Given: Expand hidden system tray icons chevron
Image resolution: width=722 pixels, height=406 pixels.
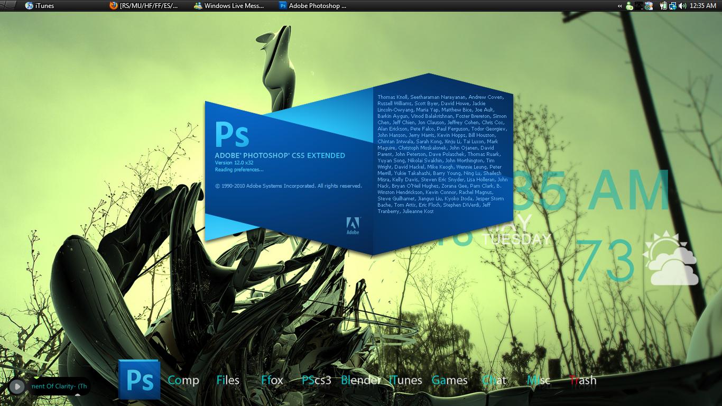Looking at the screenshot, I should click(619, 6).
